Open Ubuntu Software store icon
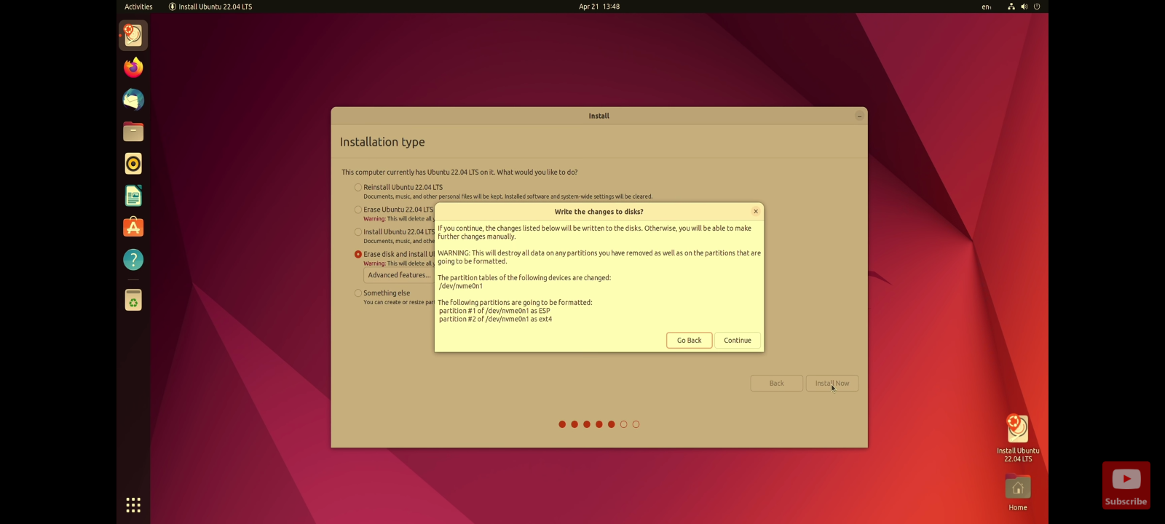 133,228
